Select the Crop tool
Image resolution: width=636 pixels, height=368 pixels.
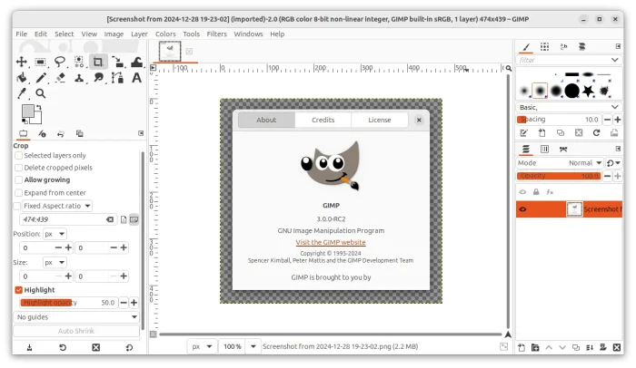98,62
